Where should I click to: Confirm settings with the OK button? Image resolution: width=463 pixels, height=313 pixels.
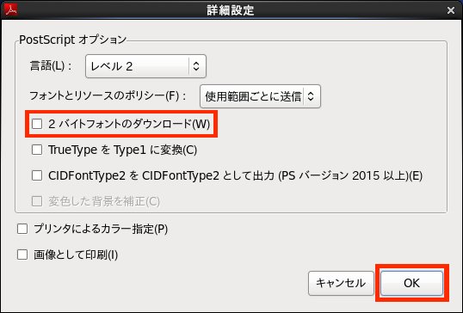[411, 283]
